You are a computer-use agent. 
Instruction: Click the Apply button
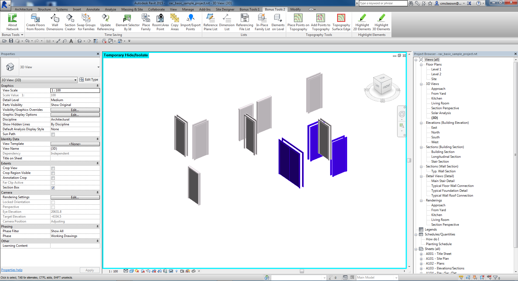coord(90,270)
